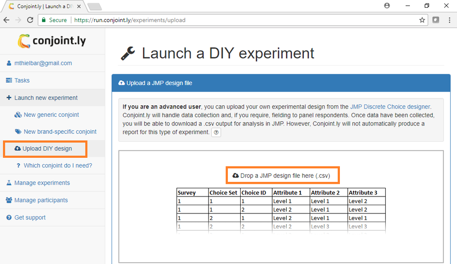Click the Choice Set column header
Viewport: 457px width, 264px height.
(224, 192)
